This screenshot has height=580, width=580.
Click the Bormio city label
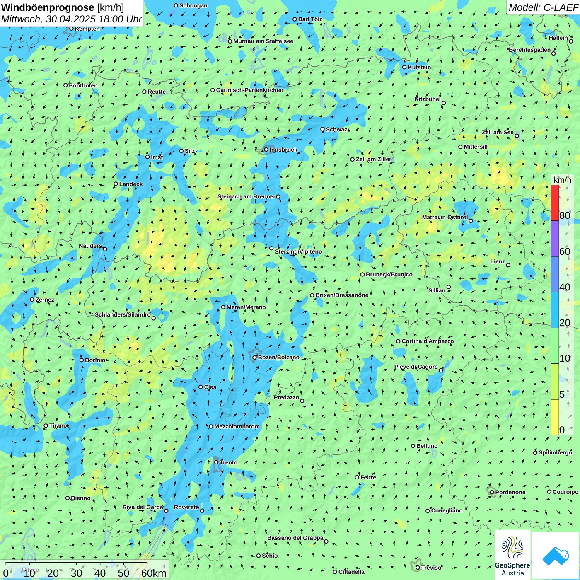(95, 360)
